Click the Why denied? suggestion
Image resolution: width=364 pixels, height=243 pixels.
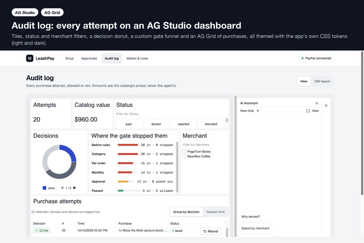(251, 216)
